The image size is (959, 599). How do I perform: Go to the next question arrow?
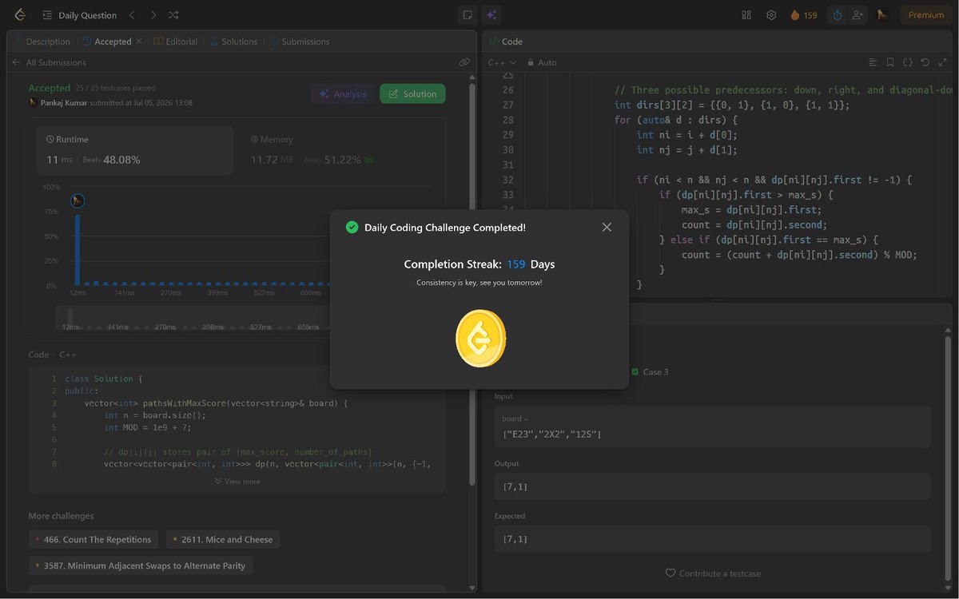coord(153,15)
